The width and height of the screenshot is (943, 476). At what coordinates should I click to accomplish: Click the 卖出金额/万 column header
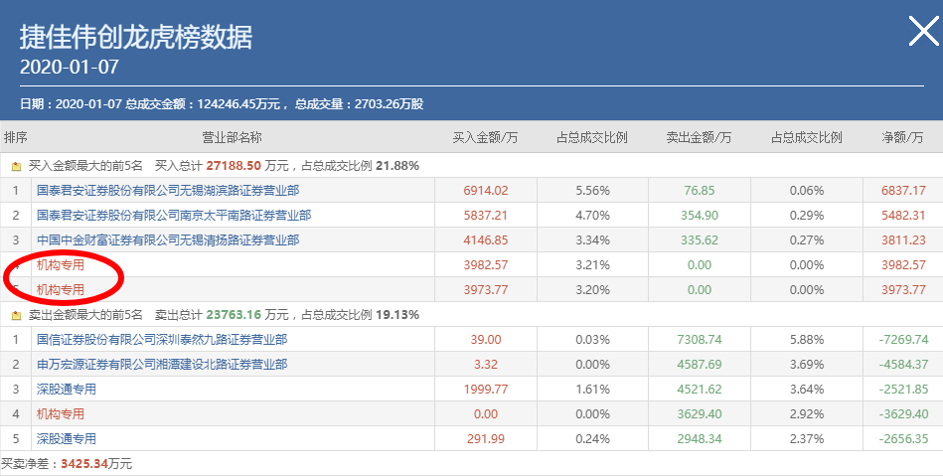click(x=699, y=137)
